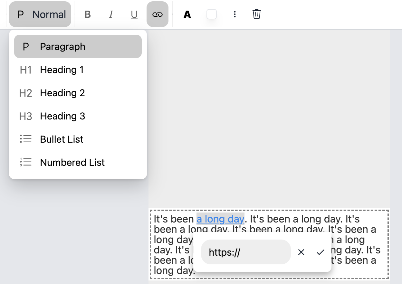This screenshot has width=402, height=284.
Task: Choose Heading 1 from the style list
Action: [62, 70]
